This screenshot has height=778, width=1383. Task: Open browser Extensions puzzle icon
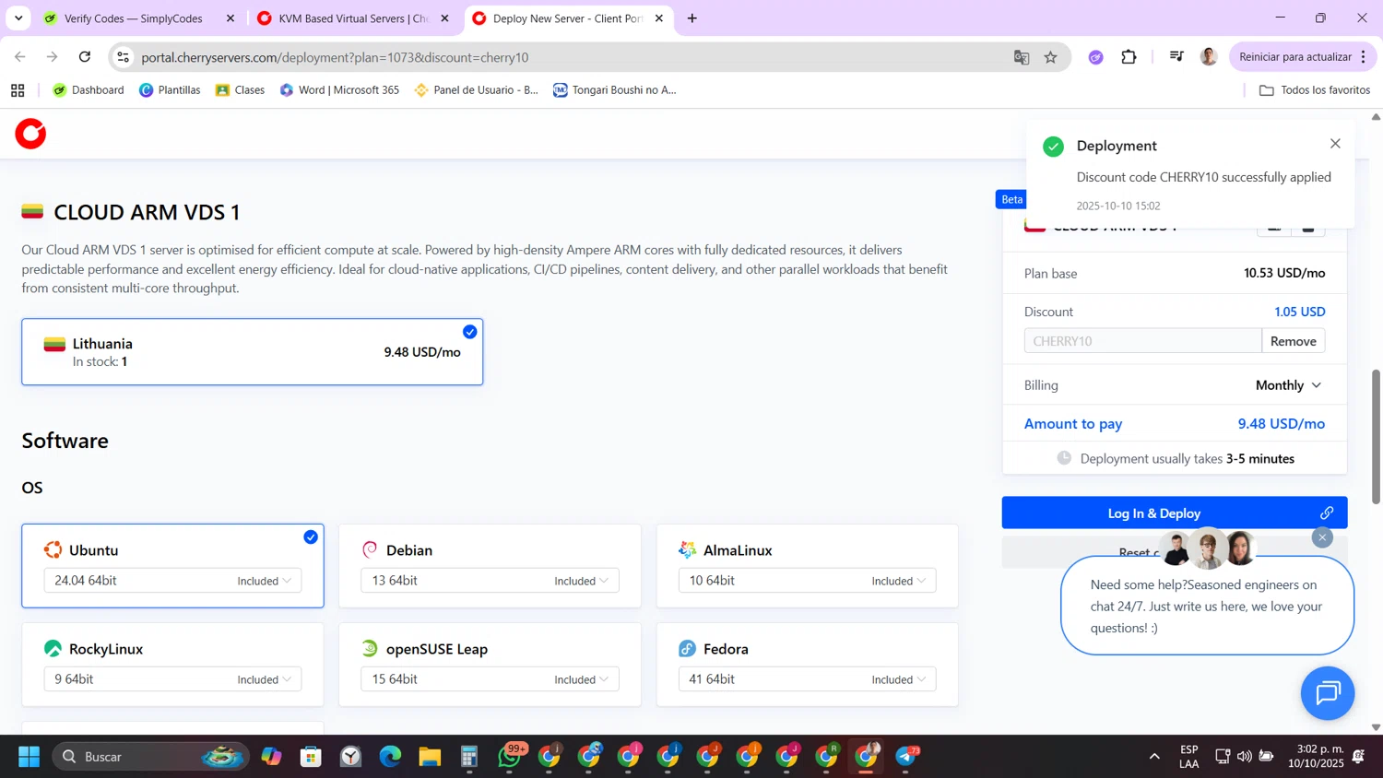point(1129,57)
